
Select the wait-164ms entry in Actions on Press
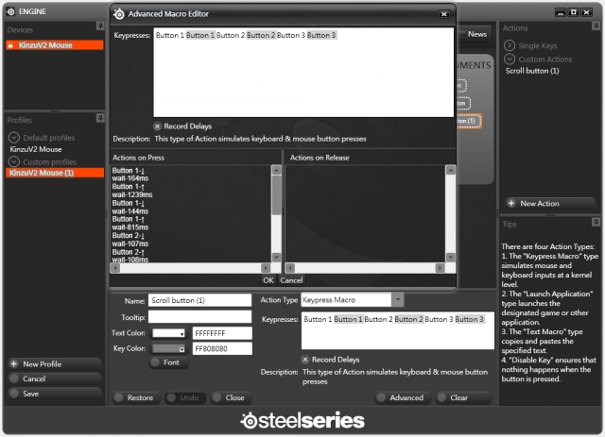tap(130, 178)
